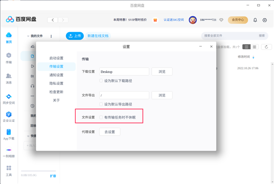Click the 搜索全部文件 search field
The image size is (274, 184).
click(x=228, y=36)
